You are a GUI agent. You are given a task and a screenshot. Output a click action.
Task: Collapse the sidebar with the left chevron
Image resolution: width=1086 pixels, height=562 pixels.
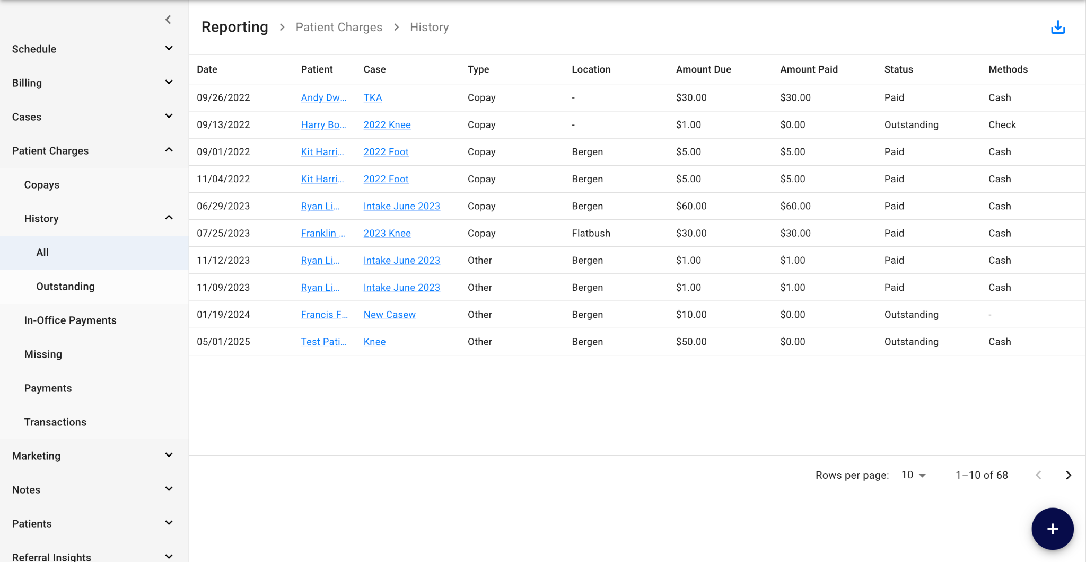click(168, 20)
